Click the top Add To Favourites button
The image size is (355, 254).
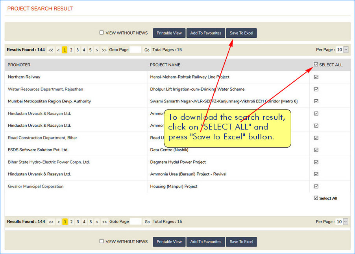[206, 33]
